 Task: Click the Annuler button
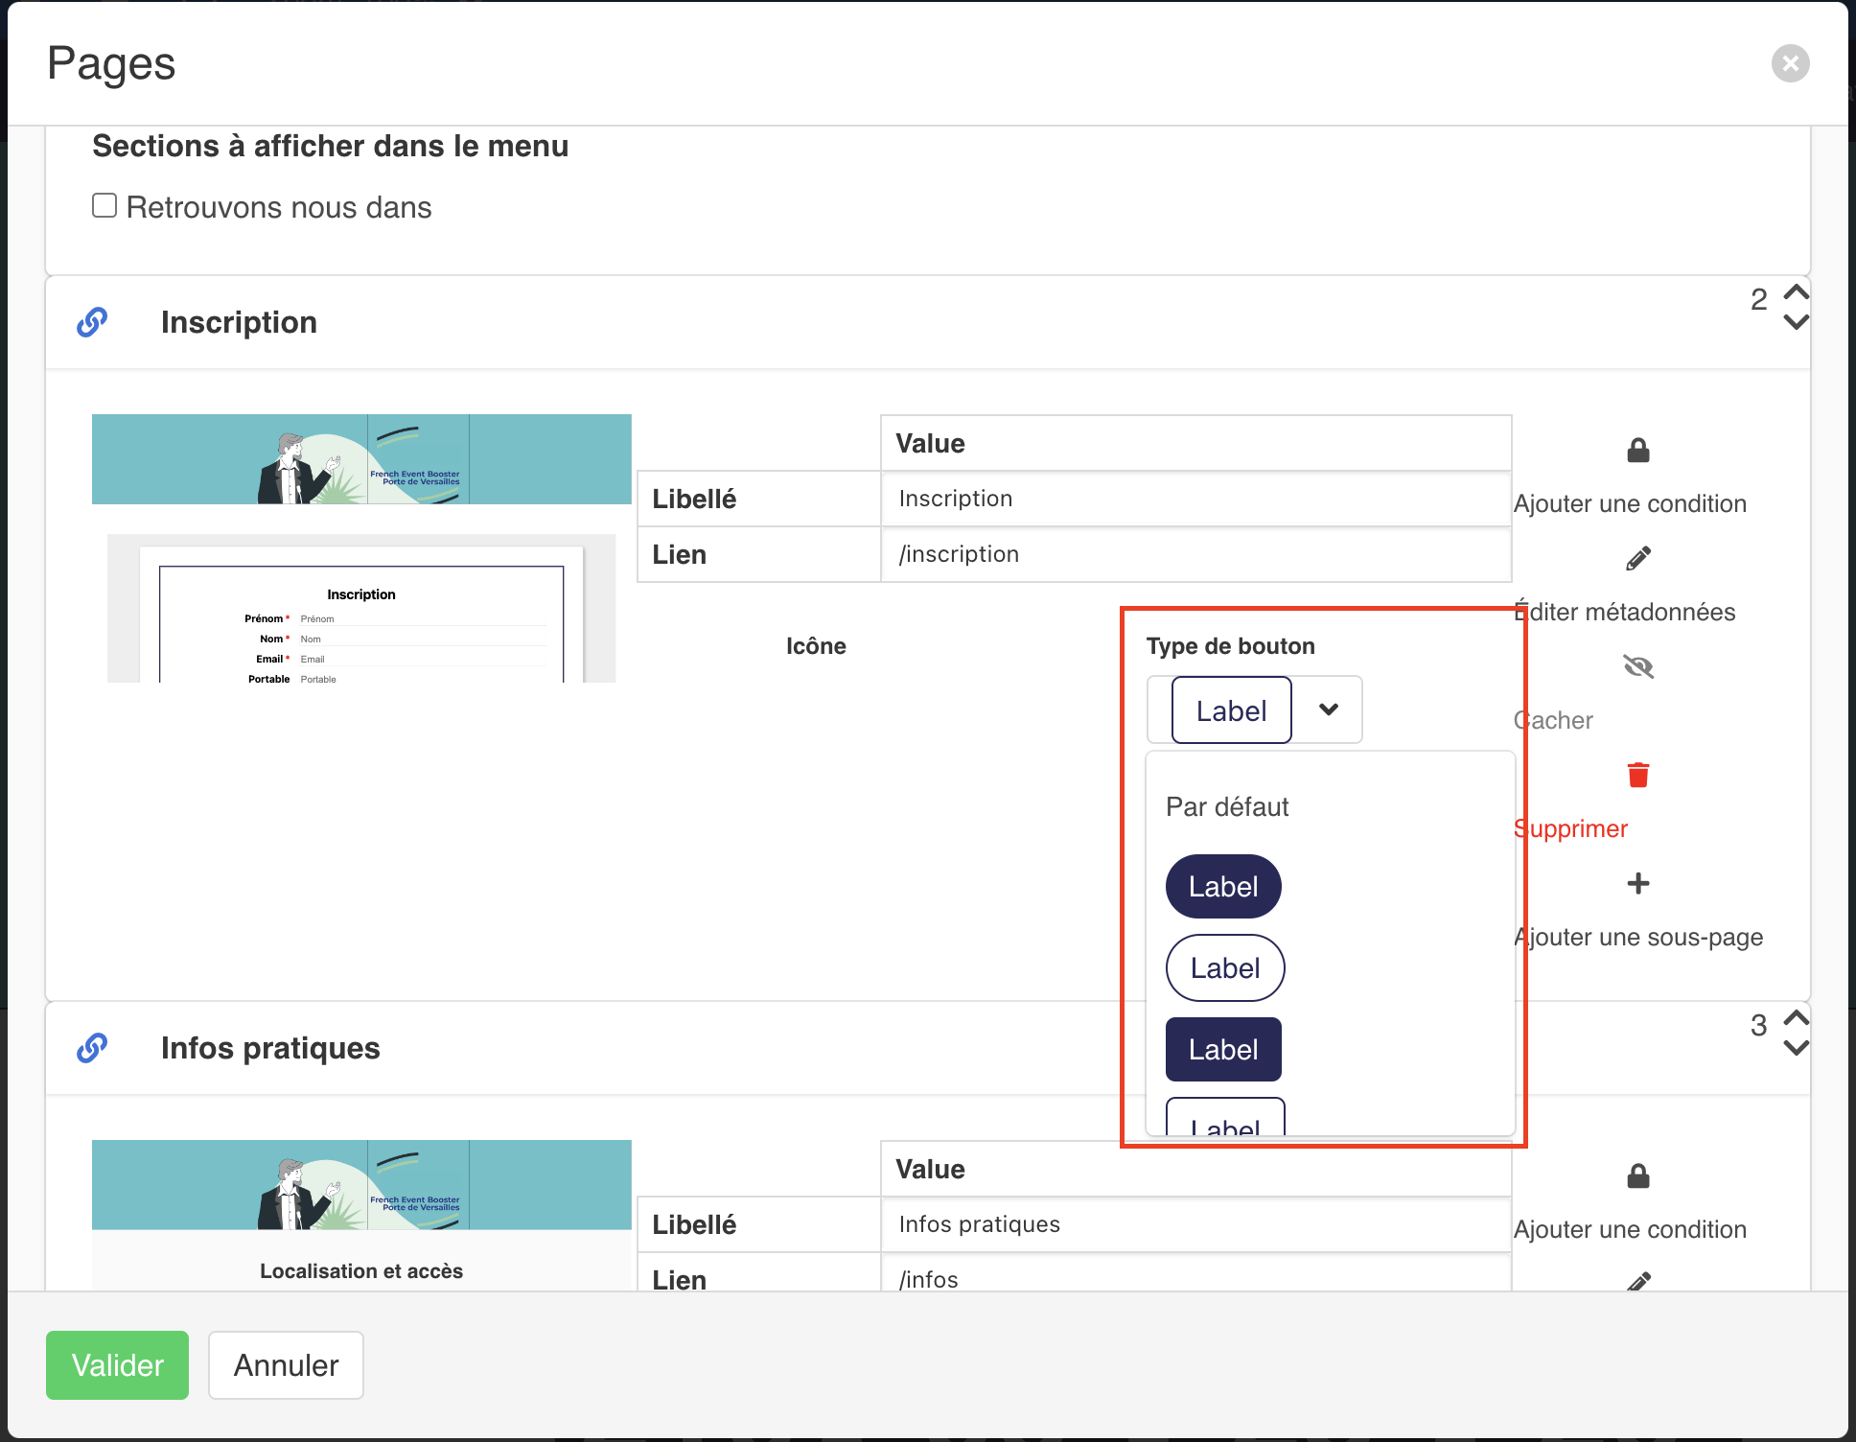click(286, 1365)
